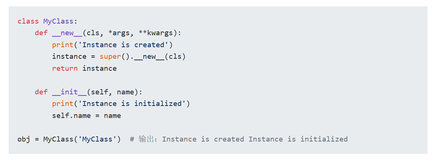Click the 'instance' after return keyword
This screenshot has height=161, width=435.
tap(100, 68)
